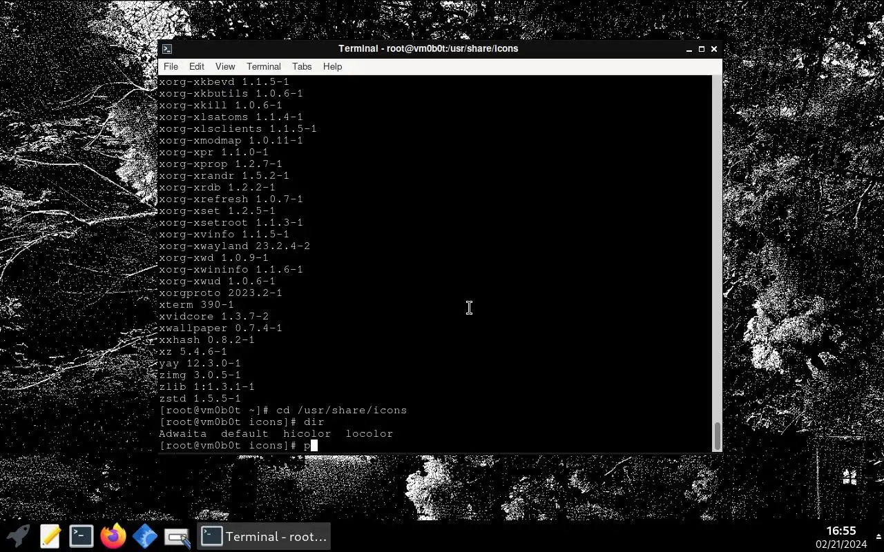Click the 'dir' command line
Image resolution: width=884 pixels, height=552 pixels.
tap(241, 422)
